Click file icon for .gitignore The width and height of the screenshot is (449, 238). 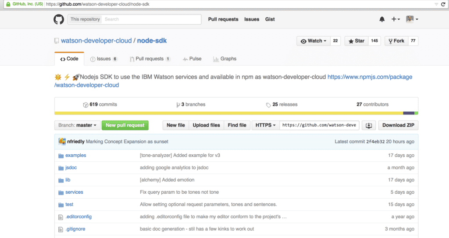[61, 229]
